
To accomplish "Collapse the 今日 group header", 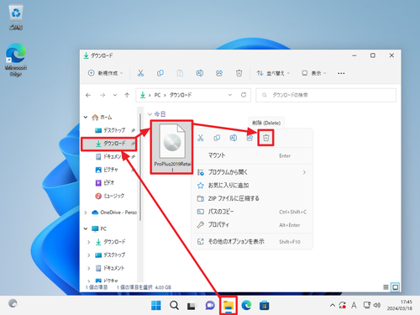I will (150, 114).
